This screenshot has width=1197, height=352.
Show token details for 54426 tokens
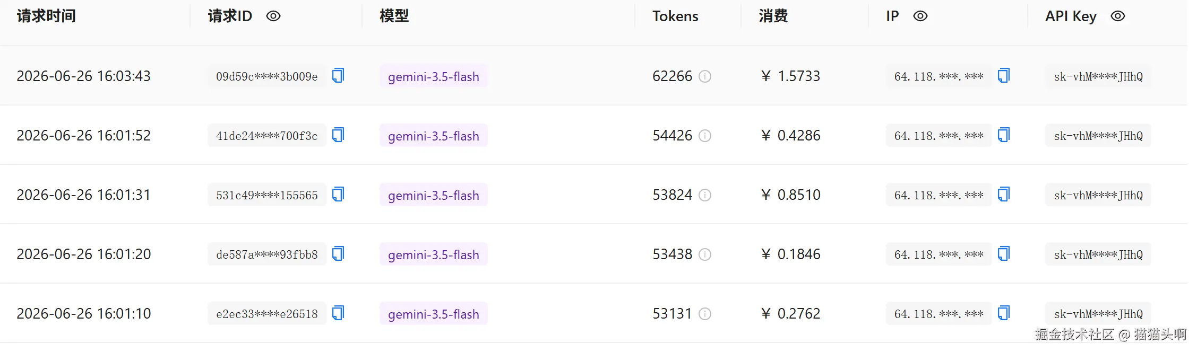pos(705,136)
